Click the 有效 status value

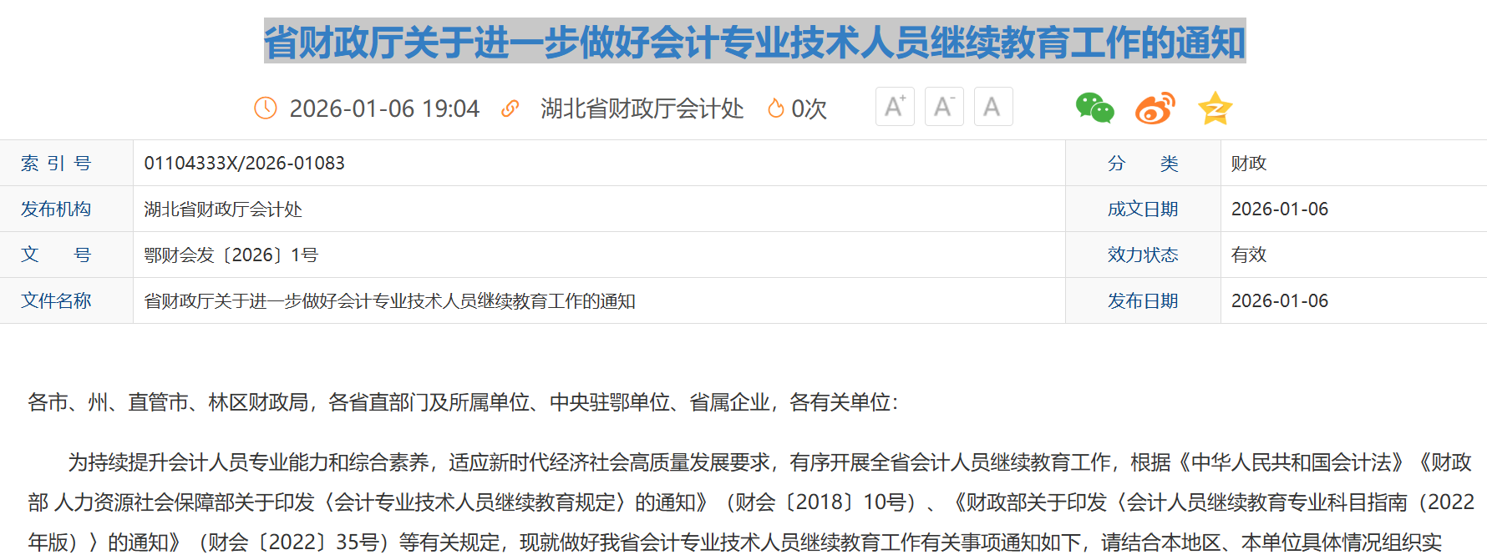click(1249, 255)
